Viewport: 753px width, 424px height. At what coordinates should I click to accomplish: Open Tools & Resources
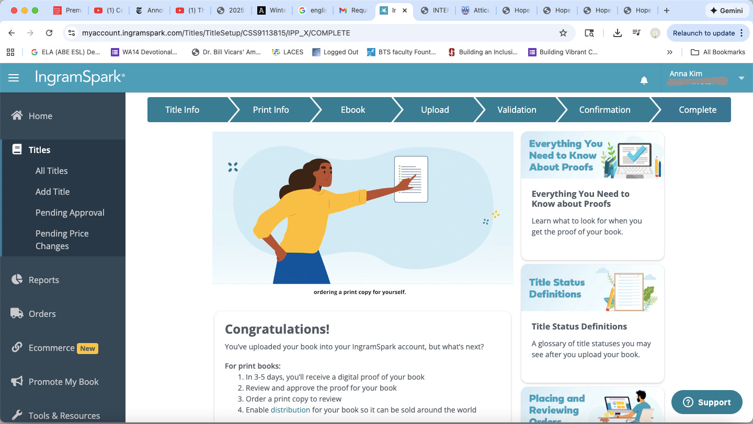tap(64, 416)
